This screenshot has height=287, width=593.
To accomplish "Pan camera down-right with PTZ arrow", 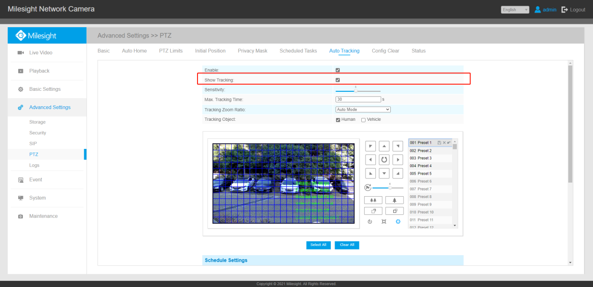I will coord(398,173).
